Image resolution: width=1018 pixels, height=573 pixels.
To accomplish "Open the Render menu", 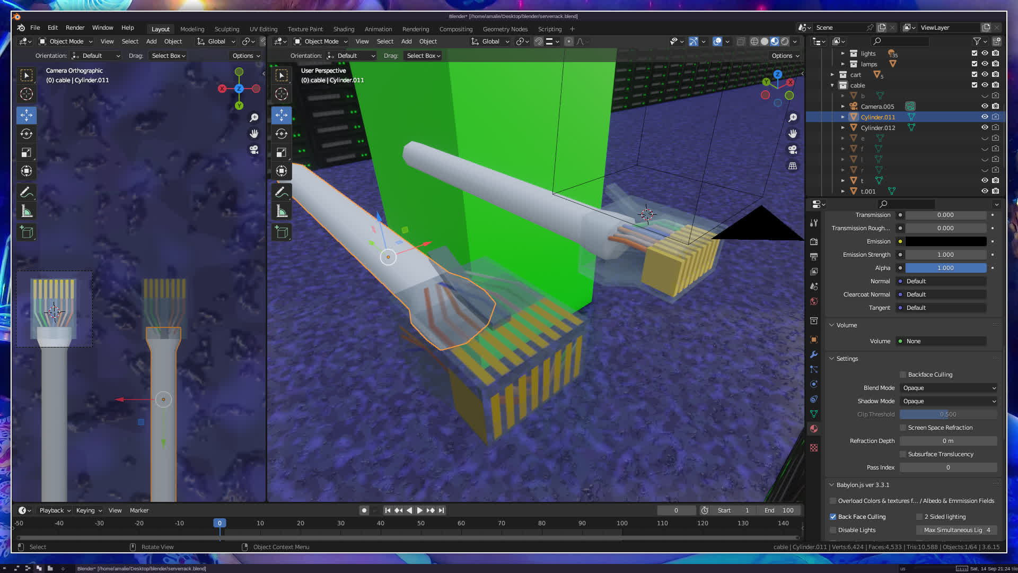I will click(75, 28).
